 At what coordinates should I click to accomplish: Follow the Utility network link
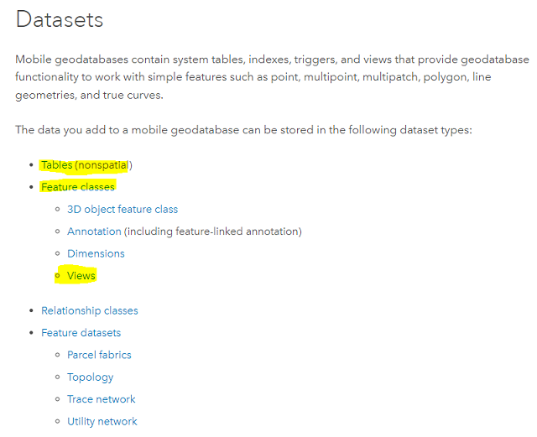point(102,422)
